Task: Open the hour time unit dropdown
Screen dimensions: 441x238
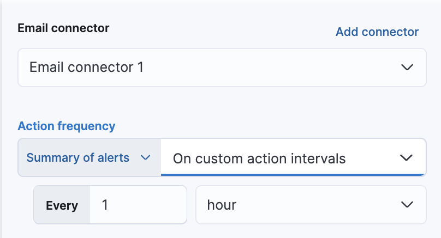Action: [x=310, y=205]
